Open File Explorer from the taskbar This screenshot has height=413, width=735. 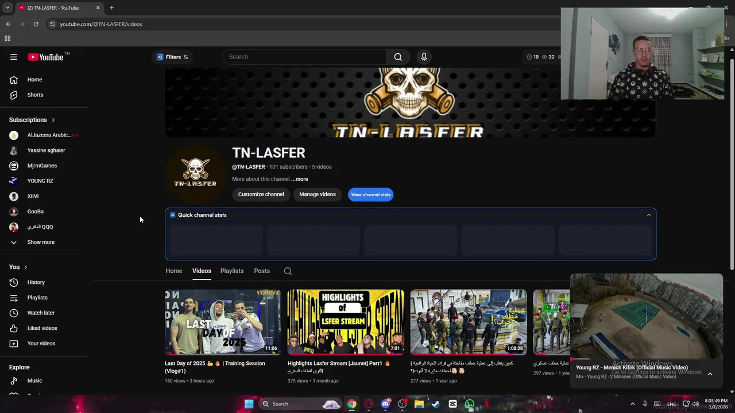419,404
